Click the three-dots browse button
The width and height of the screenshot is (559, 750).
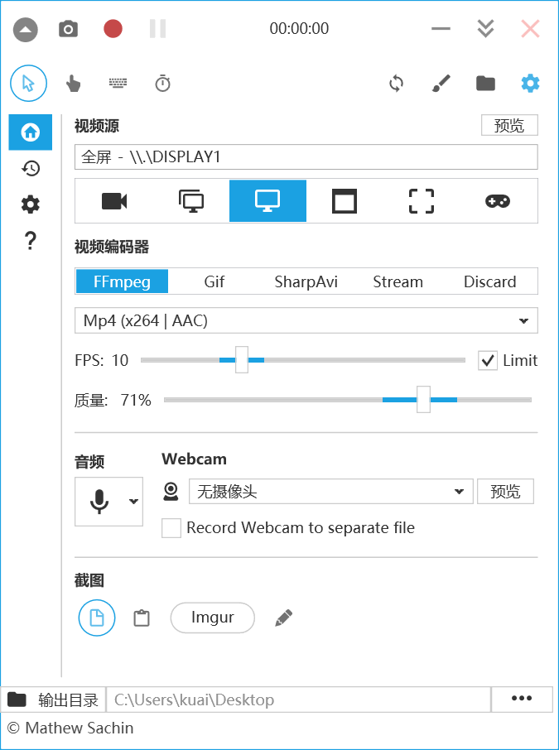click(x=522, y=699)
